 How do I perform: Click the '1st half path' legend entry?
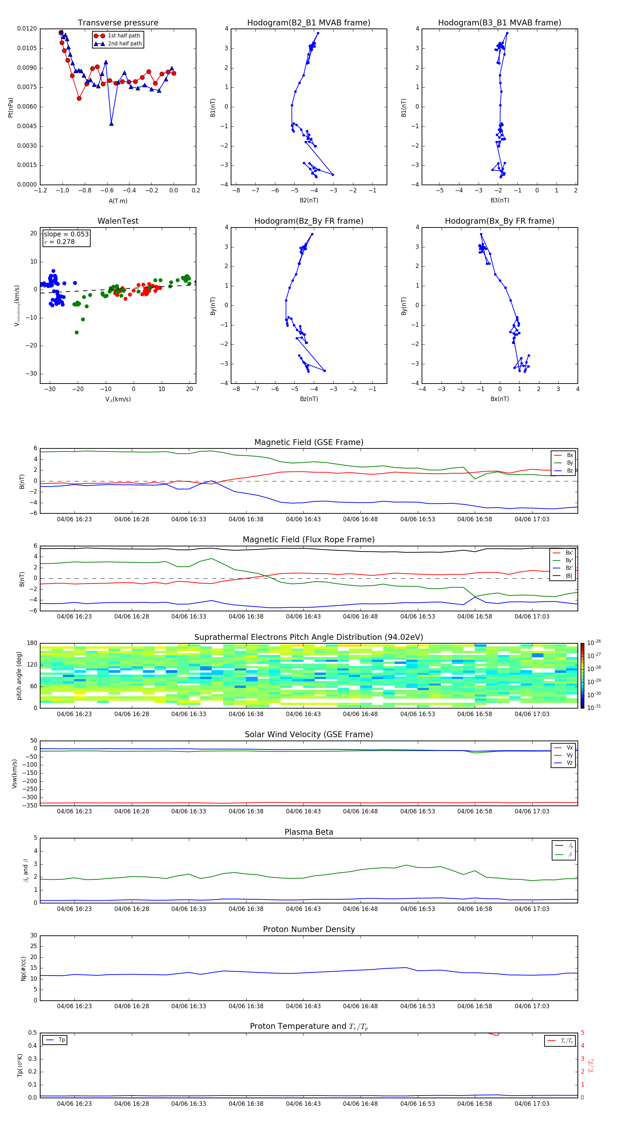(x=117, y=36)
